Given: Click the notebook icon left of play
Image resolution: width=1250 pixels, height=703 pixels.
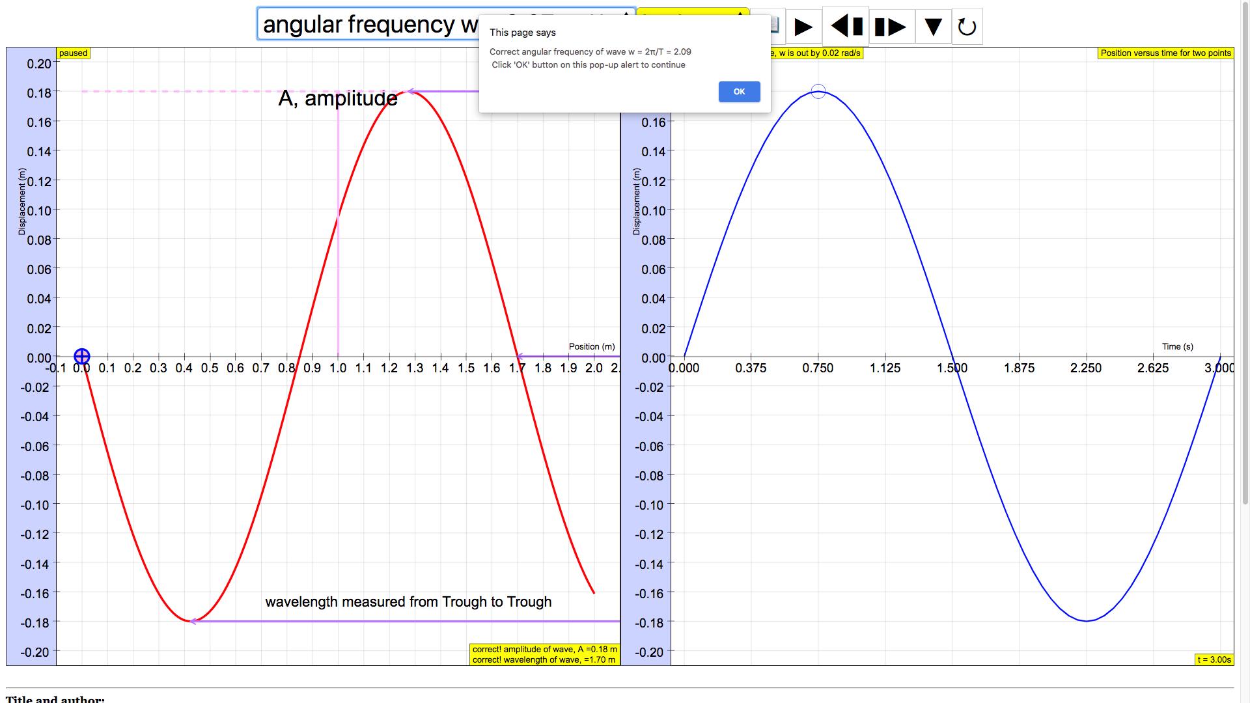Looking at the screenshot, I should point(773,25).
